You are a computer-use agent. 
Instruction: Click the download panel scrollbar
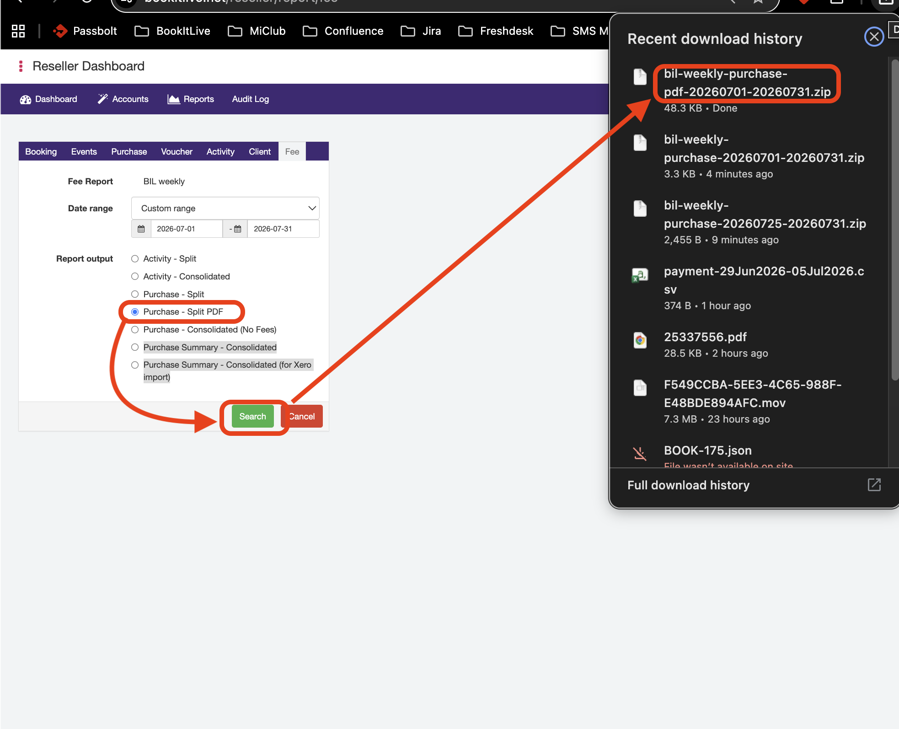click(895, 220)
